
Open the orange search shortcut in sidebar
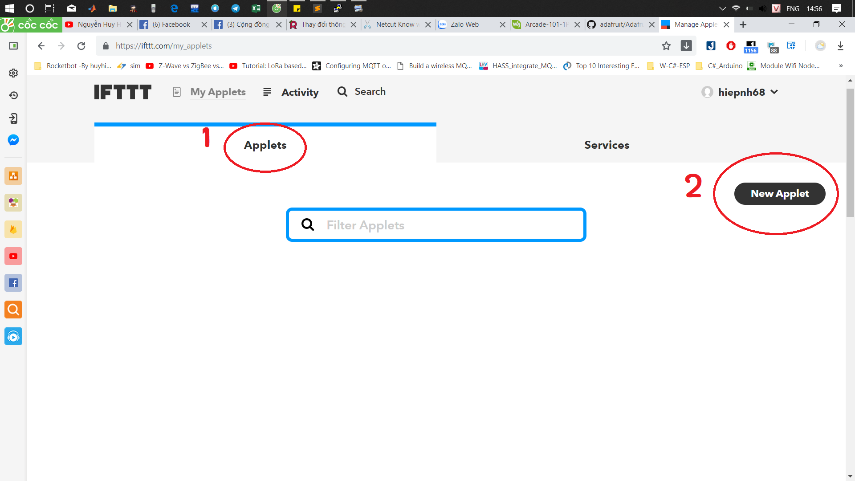click(13, 310)
